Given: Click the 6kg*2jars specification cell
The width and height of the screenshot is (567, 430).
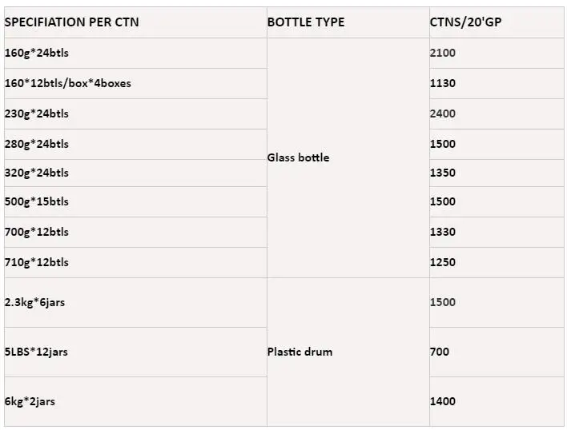Looking at the screenshot, I should coord(30,401).
